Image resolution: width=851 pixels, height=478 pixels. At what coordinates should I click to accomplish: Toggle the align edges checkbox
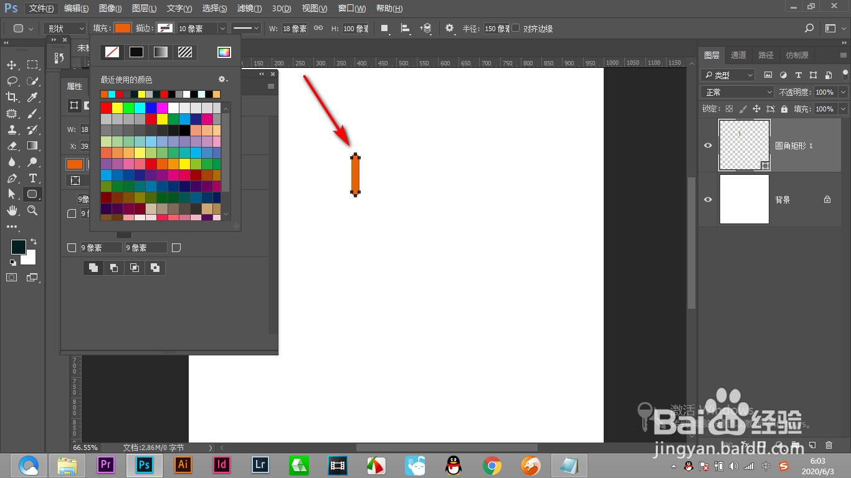[x=515, y=29]
